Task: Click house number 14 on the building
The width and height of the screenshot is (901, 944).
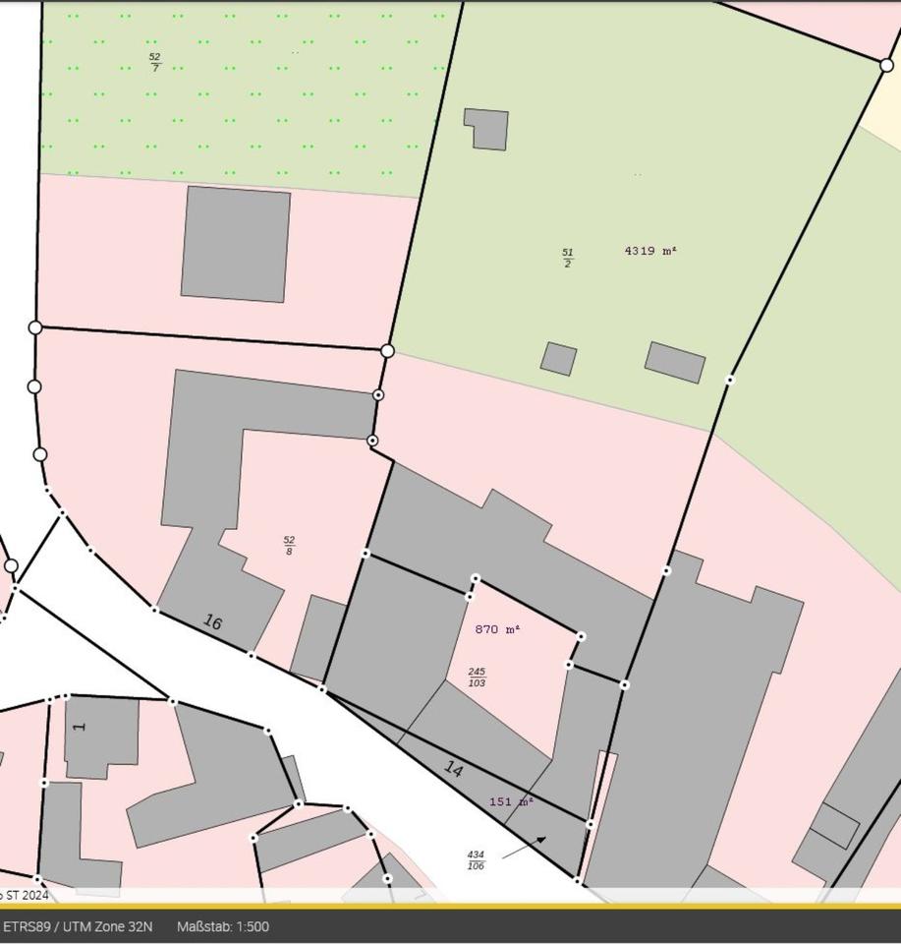Action: [x=453, y=769]
